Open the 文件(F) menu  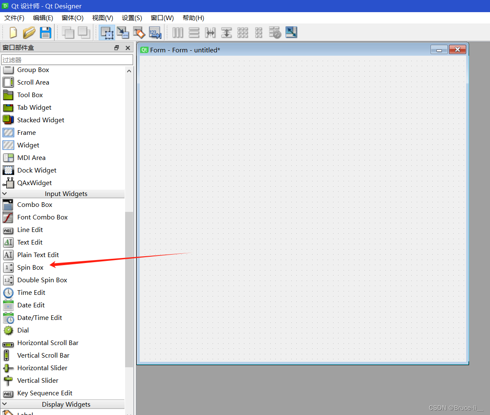(x=14, y=18)
